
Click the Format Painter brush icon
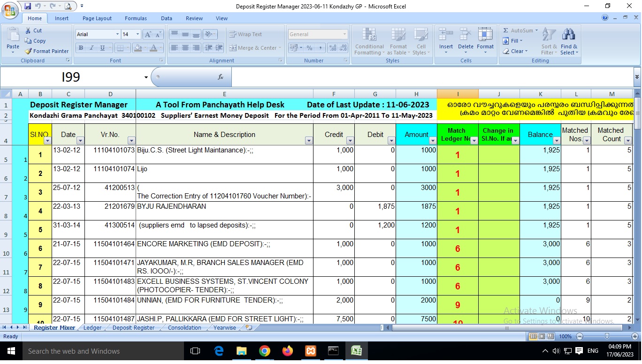coord(29,51)
